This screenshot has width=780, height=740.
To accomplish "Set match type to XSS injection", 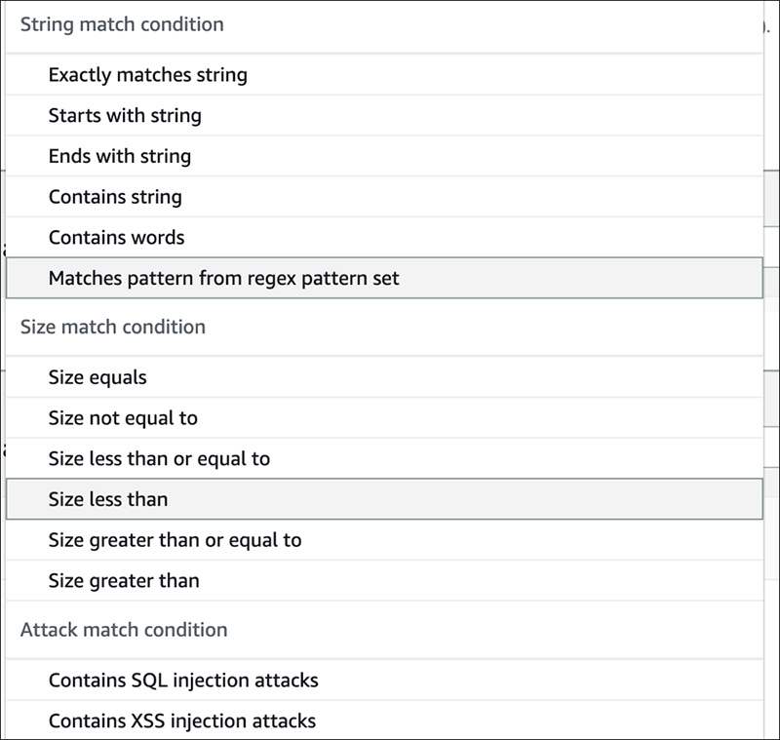I will [182, 721].
